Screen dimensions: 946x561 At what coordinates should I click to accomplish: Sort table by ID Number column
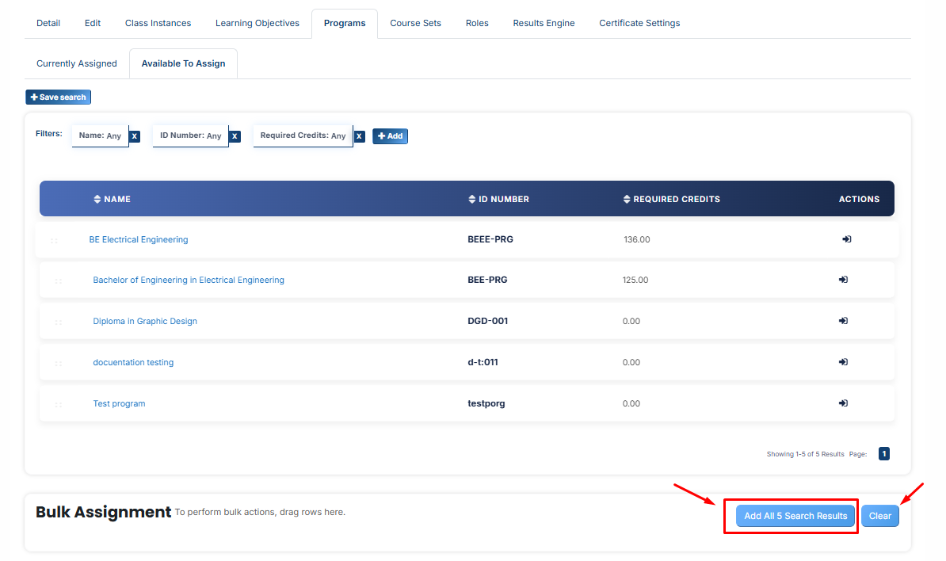499,199
